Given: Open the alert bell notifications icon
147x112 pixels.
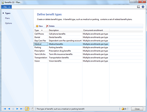Looking at the screenshot, I should pyautogui.click(x=124, y=109).
